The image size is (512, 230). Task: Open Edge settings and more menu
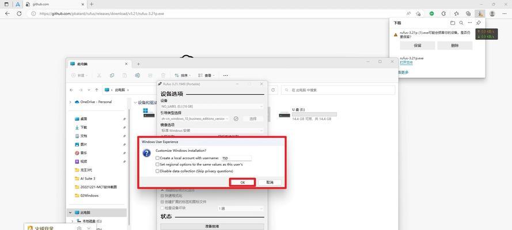point(505,14)
